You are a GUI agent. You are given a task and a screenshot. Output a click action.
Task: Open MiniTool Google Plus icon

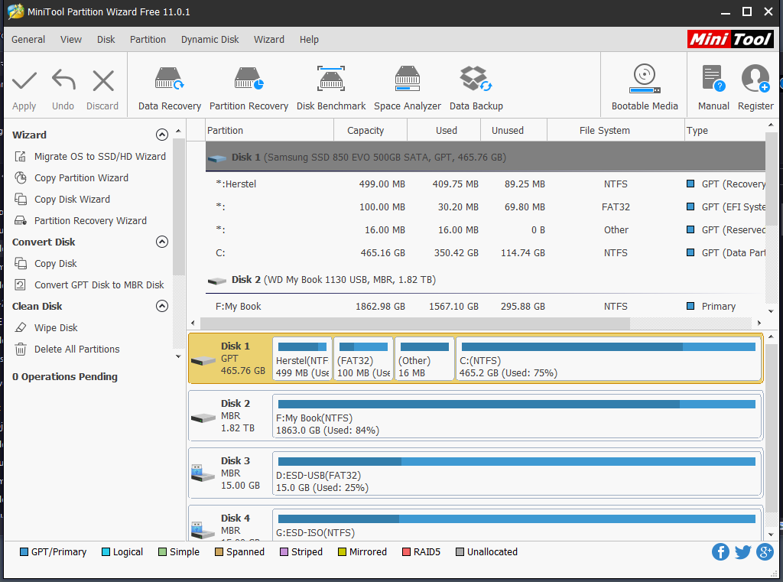pyautogui.click(x=765, y=552)
